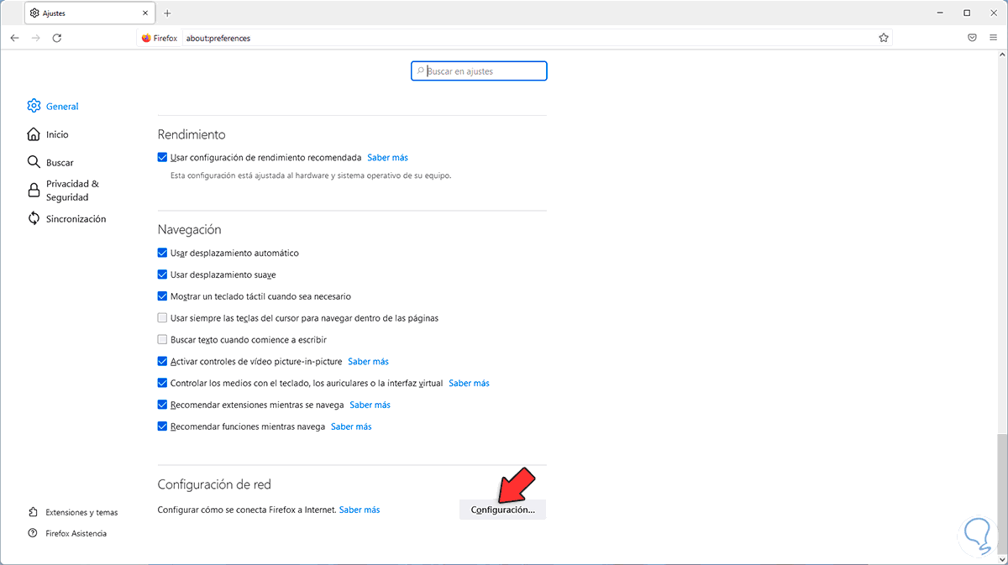Open new tab with plus icon
Image resolution: width=1008 pixels, height=565 pixels.
[167, 13]
